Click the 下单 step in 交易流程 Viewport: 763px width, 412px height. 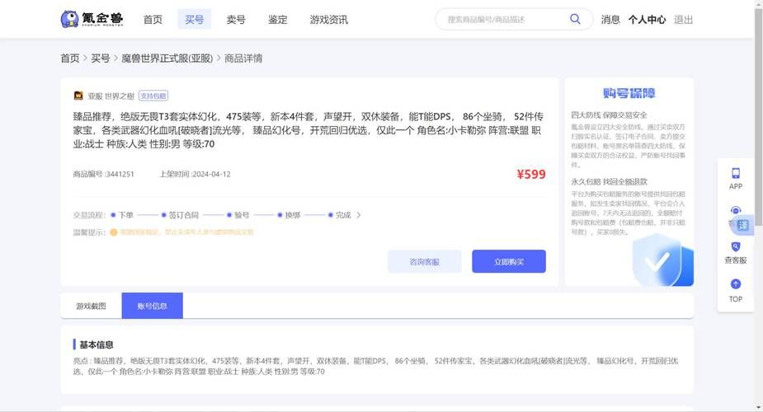126,215
